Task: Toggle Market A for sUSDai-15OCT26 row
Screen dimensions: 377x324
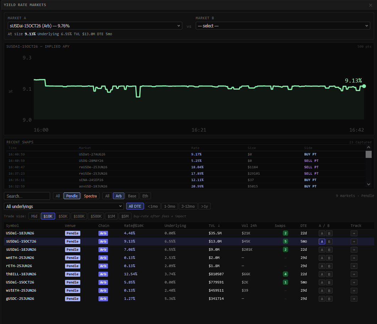Action: pyautogui.click(x=322, y=241)
